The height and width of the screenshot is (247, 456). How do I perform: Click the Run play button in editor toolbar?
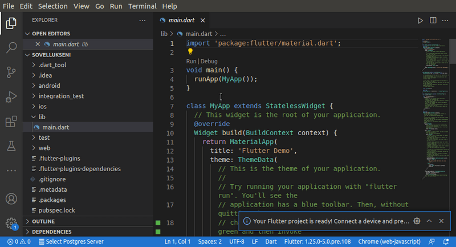pyautogui.click(x=420, y=21)
